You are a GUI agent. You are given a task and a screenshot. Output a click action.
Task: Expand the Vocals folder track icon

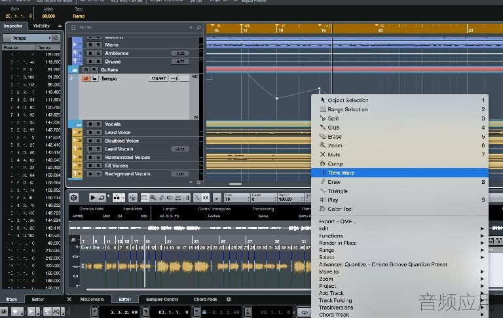click(77, 124)
